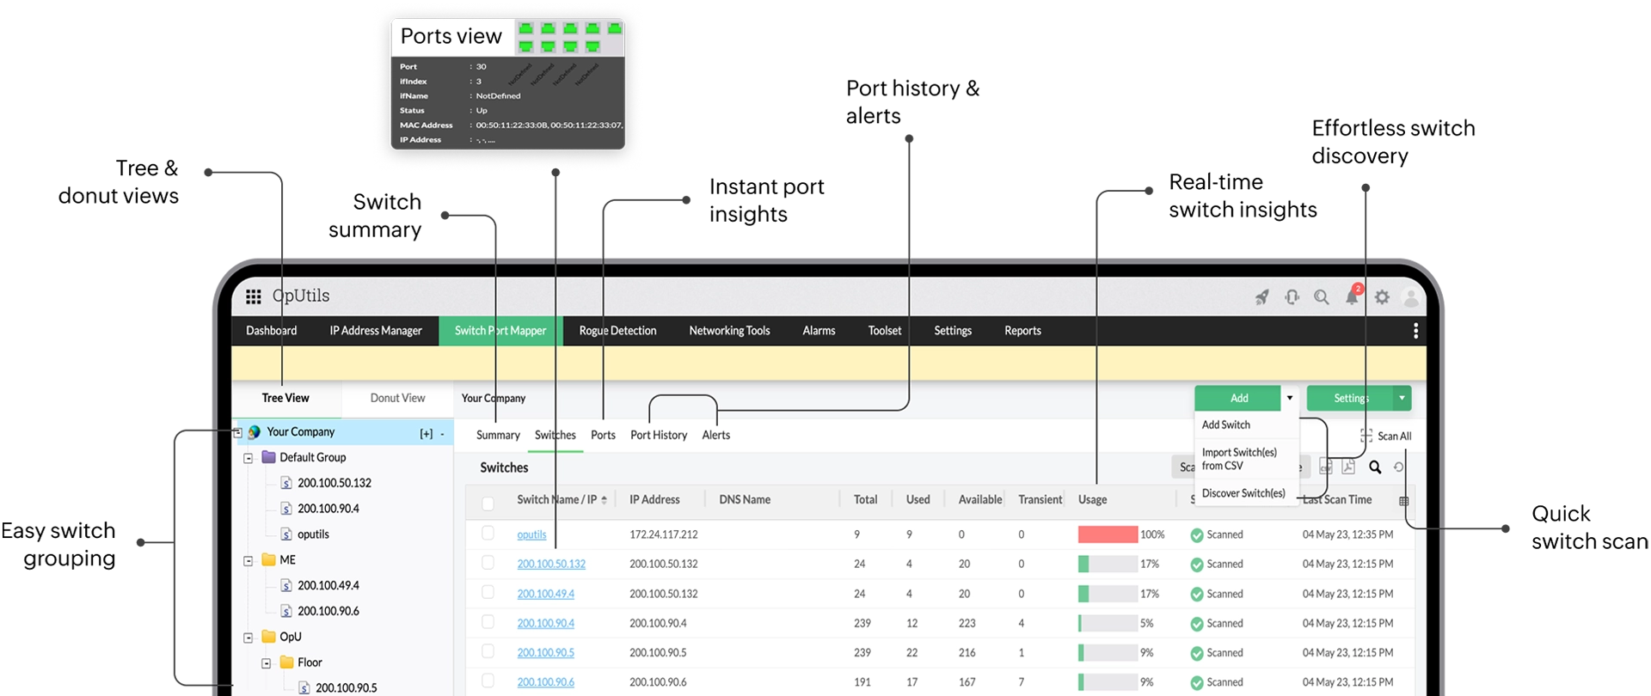Select Import Switch(es) from CSV option

click(1239, 459)
